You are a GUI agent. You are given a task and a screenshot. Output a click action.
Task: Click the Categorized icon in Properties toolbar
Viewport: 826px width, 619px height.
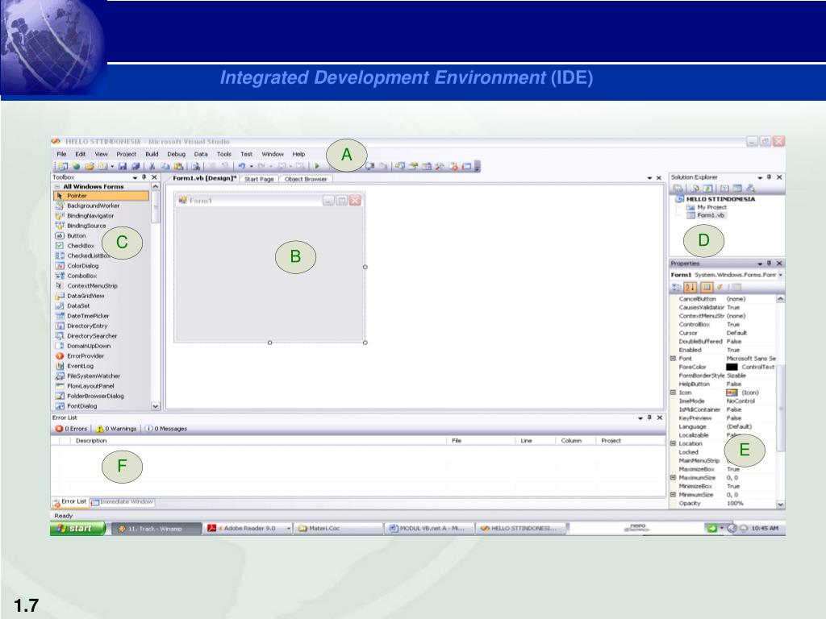[677, 287]
